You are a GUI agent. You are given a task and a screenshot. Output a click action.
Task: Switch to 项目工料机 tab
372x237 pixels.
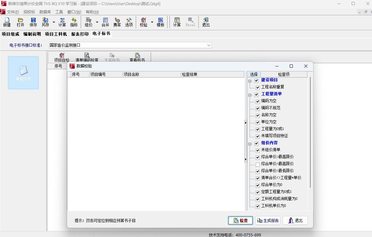point(56,34)
